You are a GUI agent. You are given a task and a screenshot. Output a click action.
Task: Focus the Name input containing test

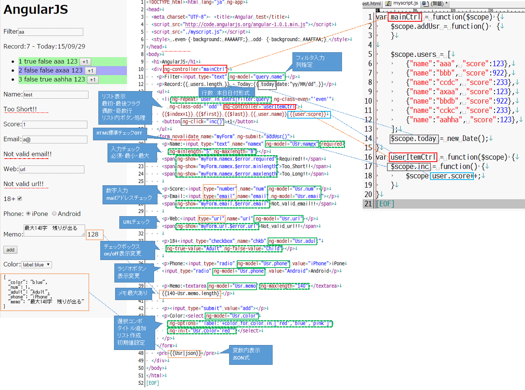coord(56,95)
